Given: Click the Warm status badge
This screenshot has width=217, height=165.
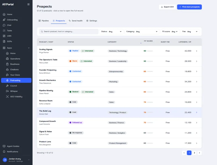Looking at the screenshot, I should click(x=73, y=61).
